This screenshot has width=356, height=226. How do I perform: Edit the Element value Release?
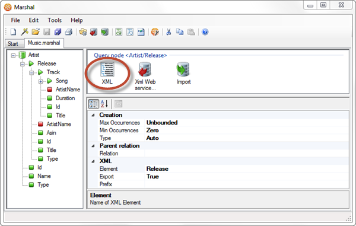click(247, 169)
